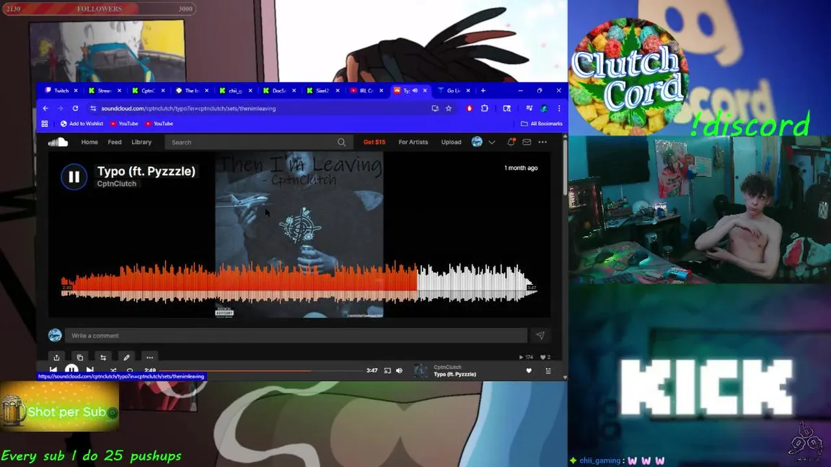Share the track using the share icon
The width and height of the screenshot is (831, 467).
tap(56, 357)
